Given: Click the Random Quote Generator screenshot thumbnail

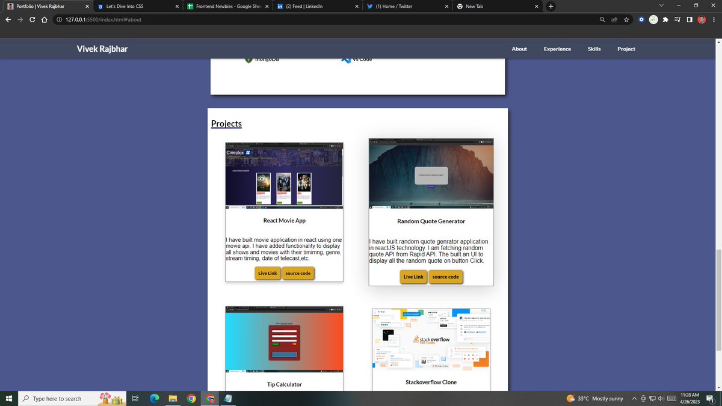Looking at the screenshot, I should 431,173.
